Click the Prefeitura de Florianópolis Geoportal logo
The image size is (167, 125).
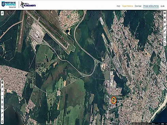point(9,5)
